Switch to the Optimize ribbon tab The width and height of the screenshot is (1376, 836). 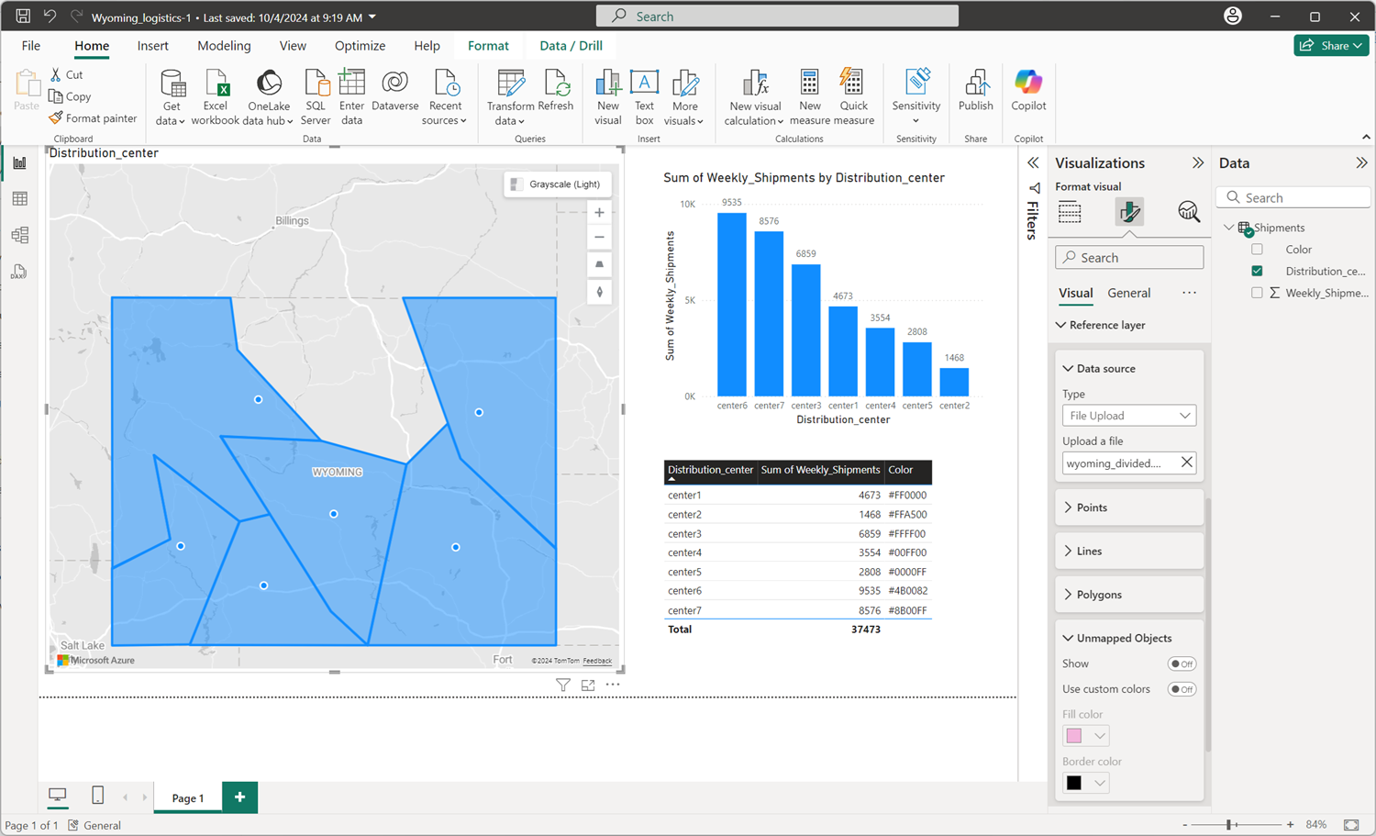(x=360, y=45)
